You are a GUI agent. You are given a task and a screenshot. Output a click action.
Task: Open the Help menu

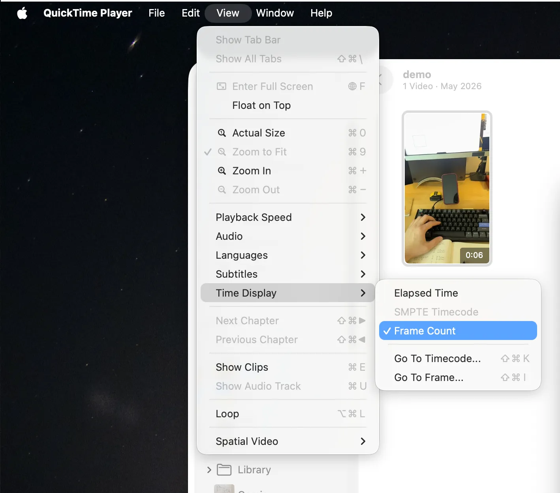(x=321, y=13)
